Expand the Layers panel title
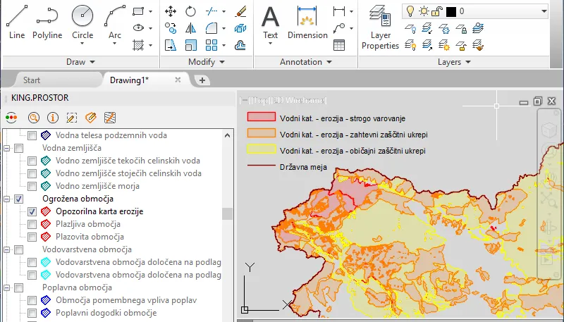Viewport: 564px width, 322px height. pyautogui.click(x=453, y=62)
